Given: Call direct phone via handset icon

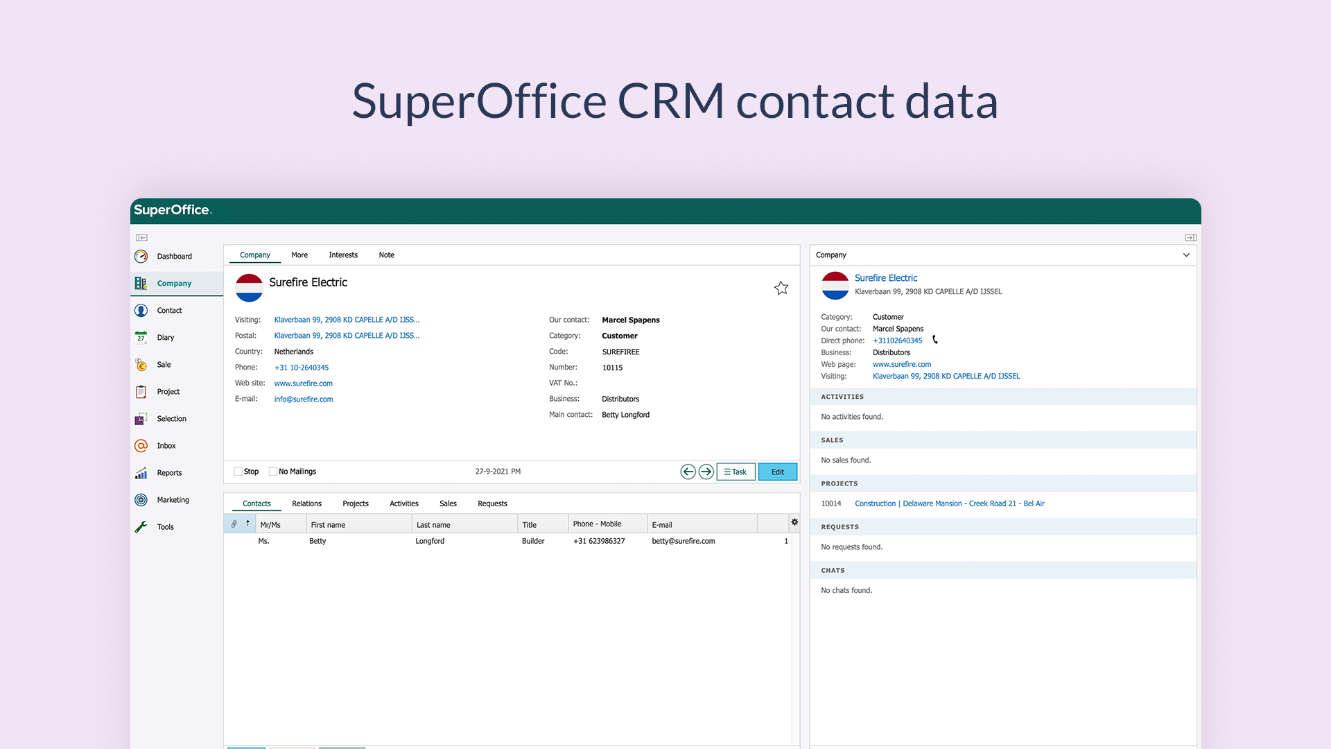Looking at the screenshot, I should [x=935, y=340].
